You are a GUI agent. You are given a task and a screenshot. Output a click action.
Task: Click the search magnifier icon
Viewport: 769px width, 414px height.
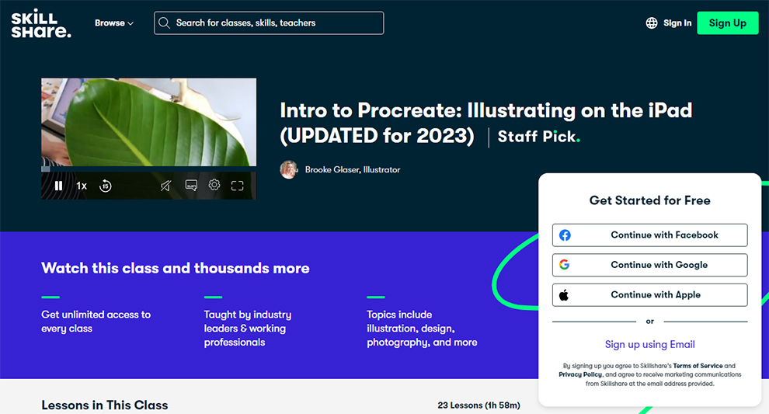[165, 23]
